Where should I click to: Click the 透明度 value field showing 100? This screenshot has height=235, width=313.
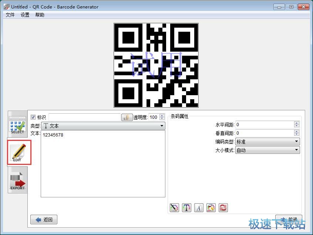coord(154,117)
